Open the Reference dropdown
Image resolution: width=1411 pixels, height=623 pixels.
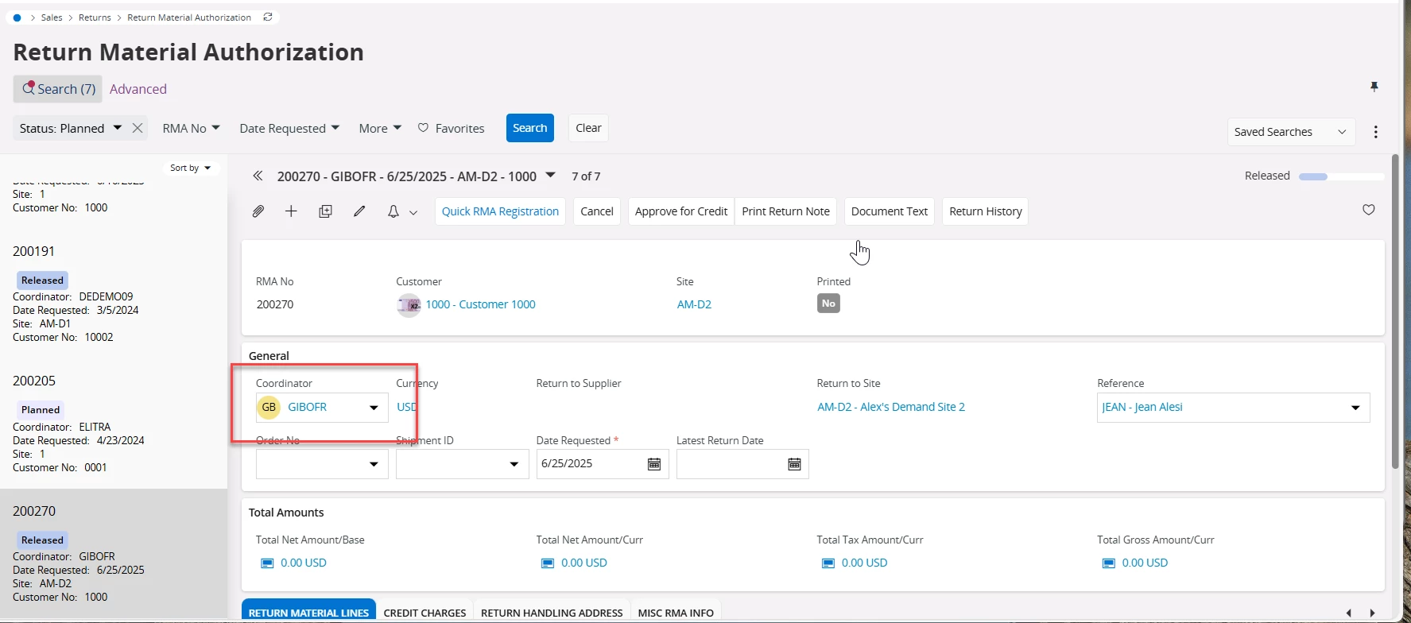[x=1355, y=408]
